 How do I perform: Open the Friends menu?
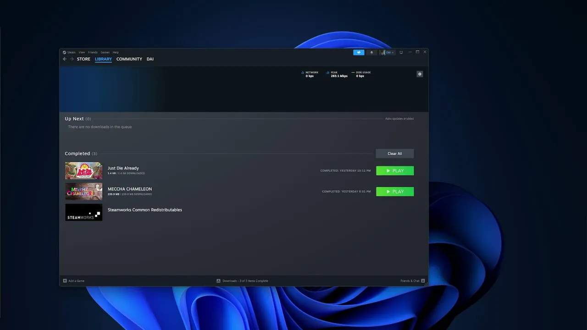[93, 52]
